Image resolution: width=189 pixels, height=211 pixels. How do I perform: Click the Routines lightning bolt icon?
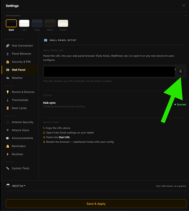pyautogui.click(x=8, y=154)
